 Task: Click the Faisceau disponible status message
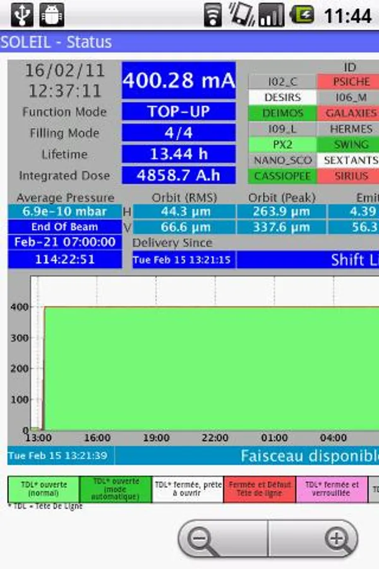[247, 455]
